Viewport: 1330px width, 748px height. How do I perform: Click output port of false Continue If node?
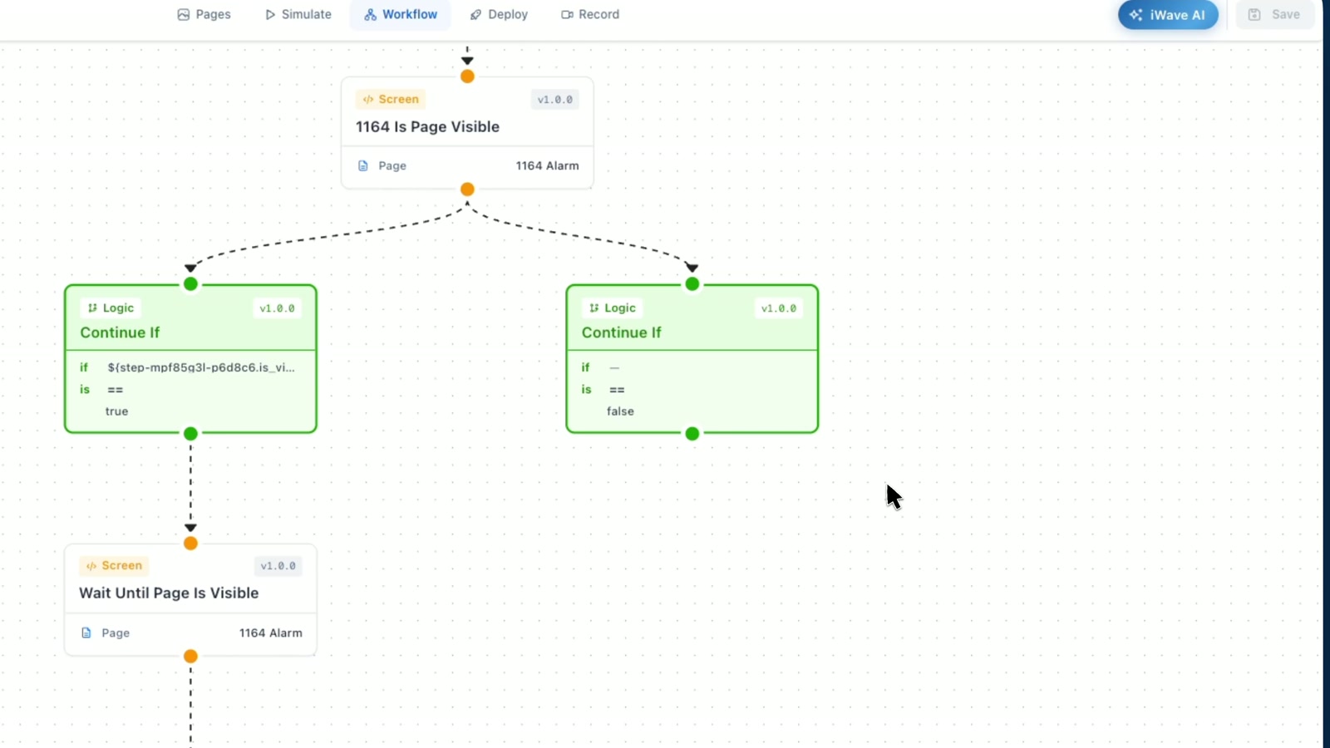point(692,434)
